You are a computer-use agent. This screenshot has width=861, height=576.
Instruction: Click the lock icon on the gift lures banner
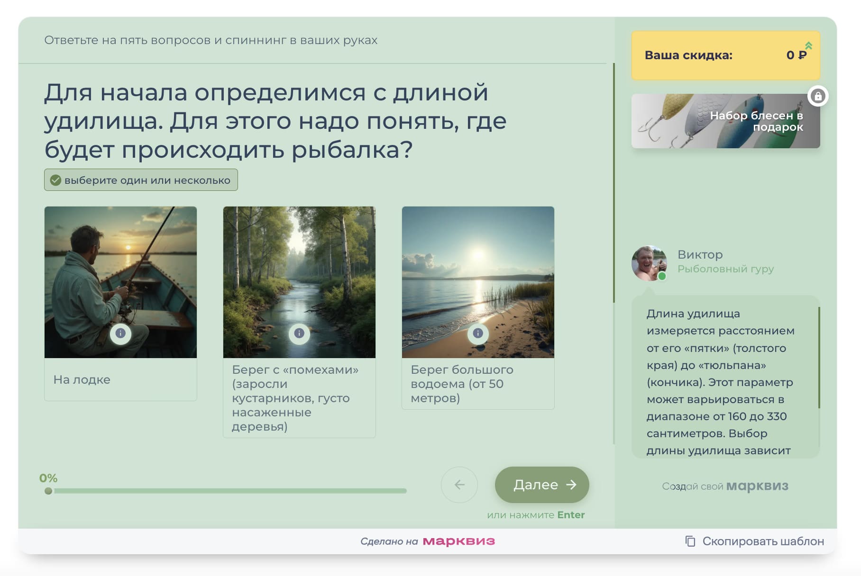pos(817,95)
